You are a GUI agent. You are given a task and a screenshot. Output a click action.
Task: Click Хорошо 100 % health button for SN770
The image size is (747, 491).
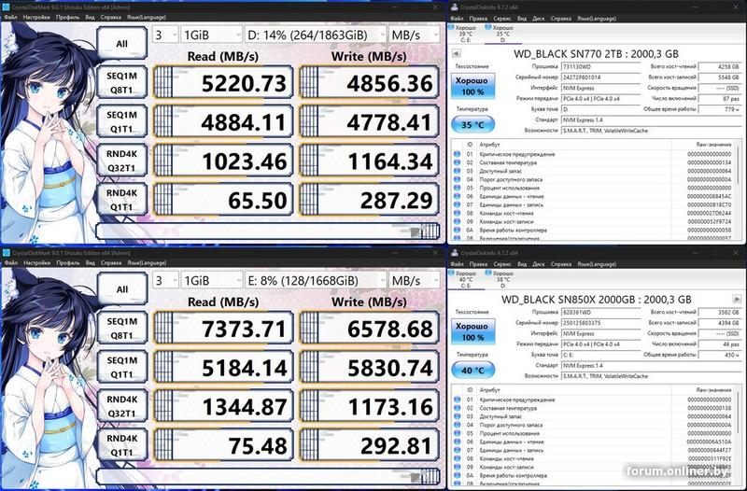(472, 86)
